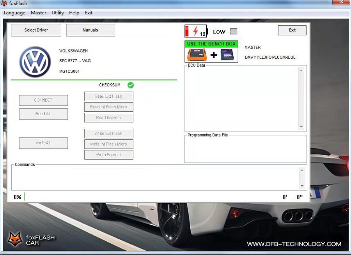Click the Select Driver button

click(36, 30)
